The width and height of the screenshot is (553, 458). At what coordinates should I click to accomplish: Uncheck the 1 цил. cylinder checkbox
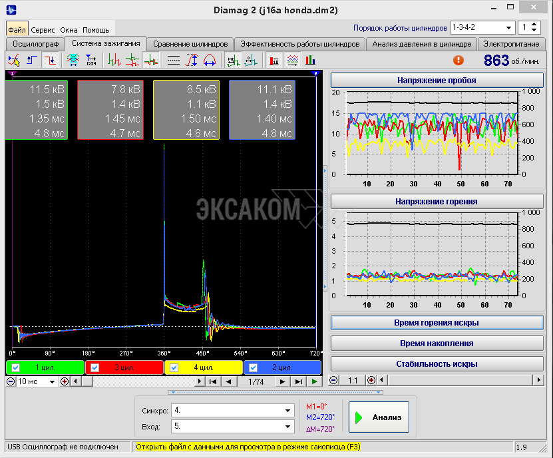pyautogui.click(x=16, y=367)
